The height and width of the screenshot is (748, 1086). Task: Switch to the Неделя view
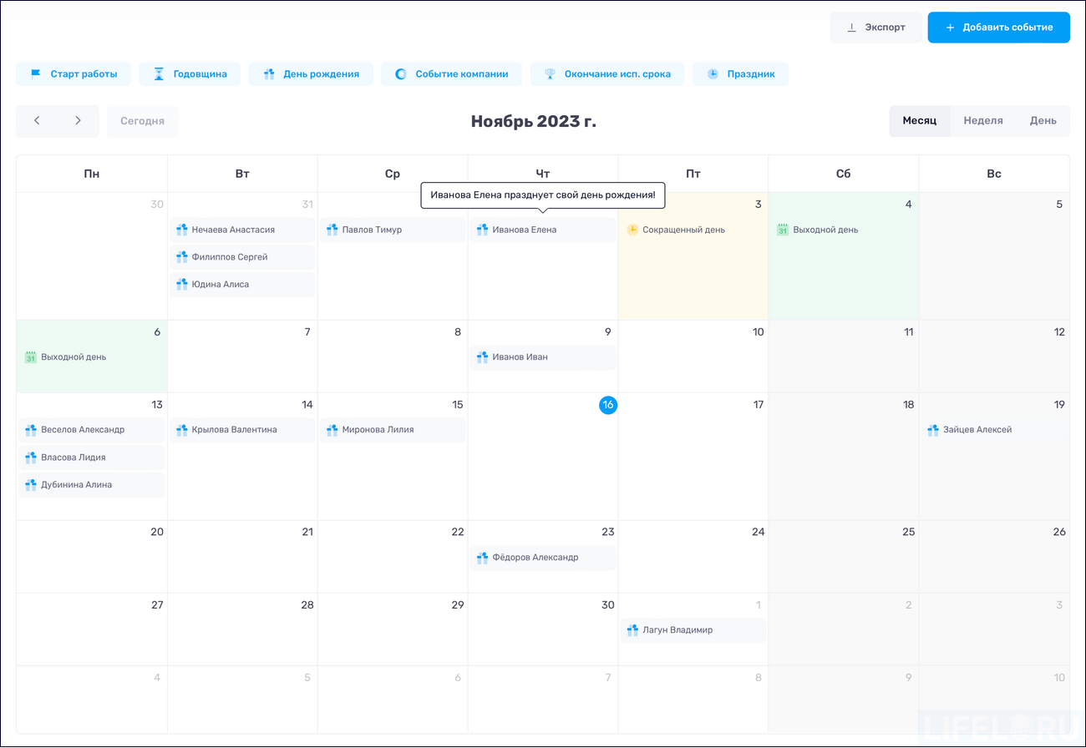coord(983,120)
